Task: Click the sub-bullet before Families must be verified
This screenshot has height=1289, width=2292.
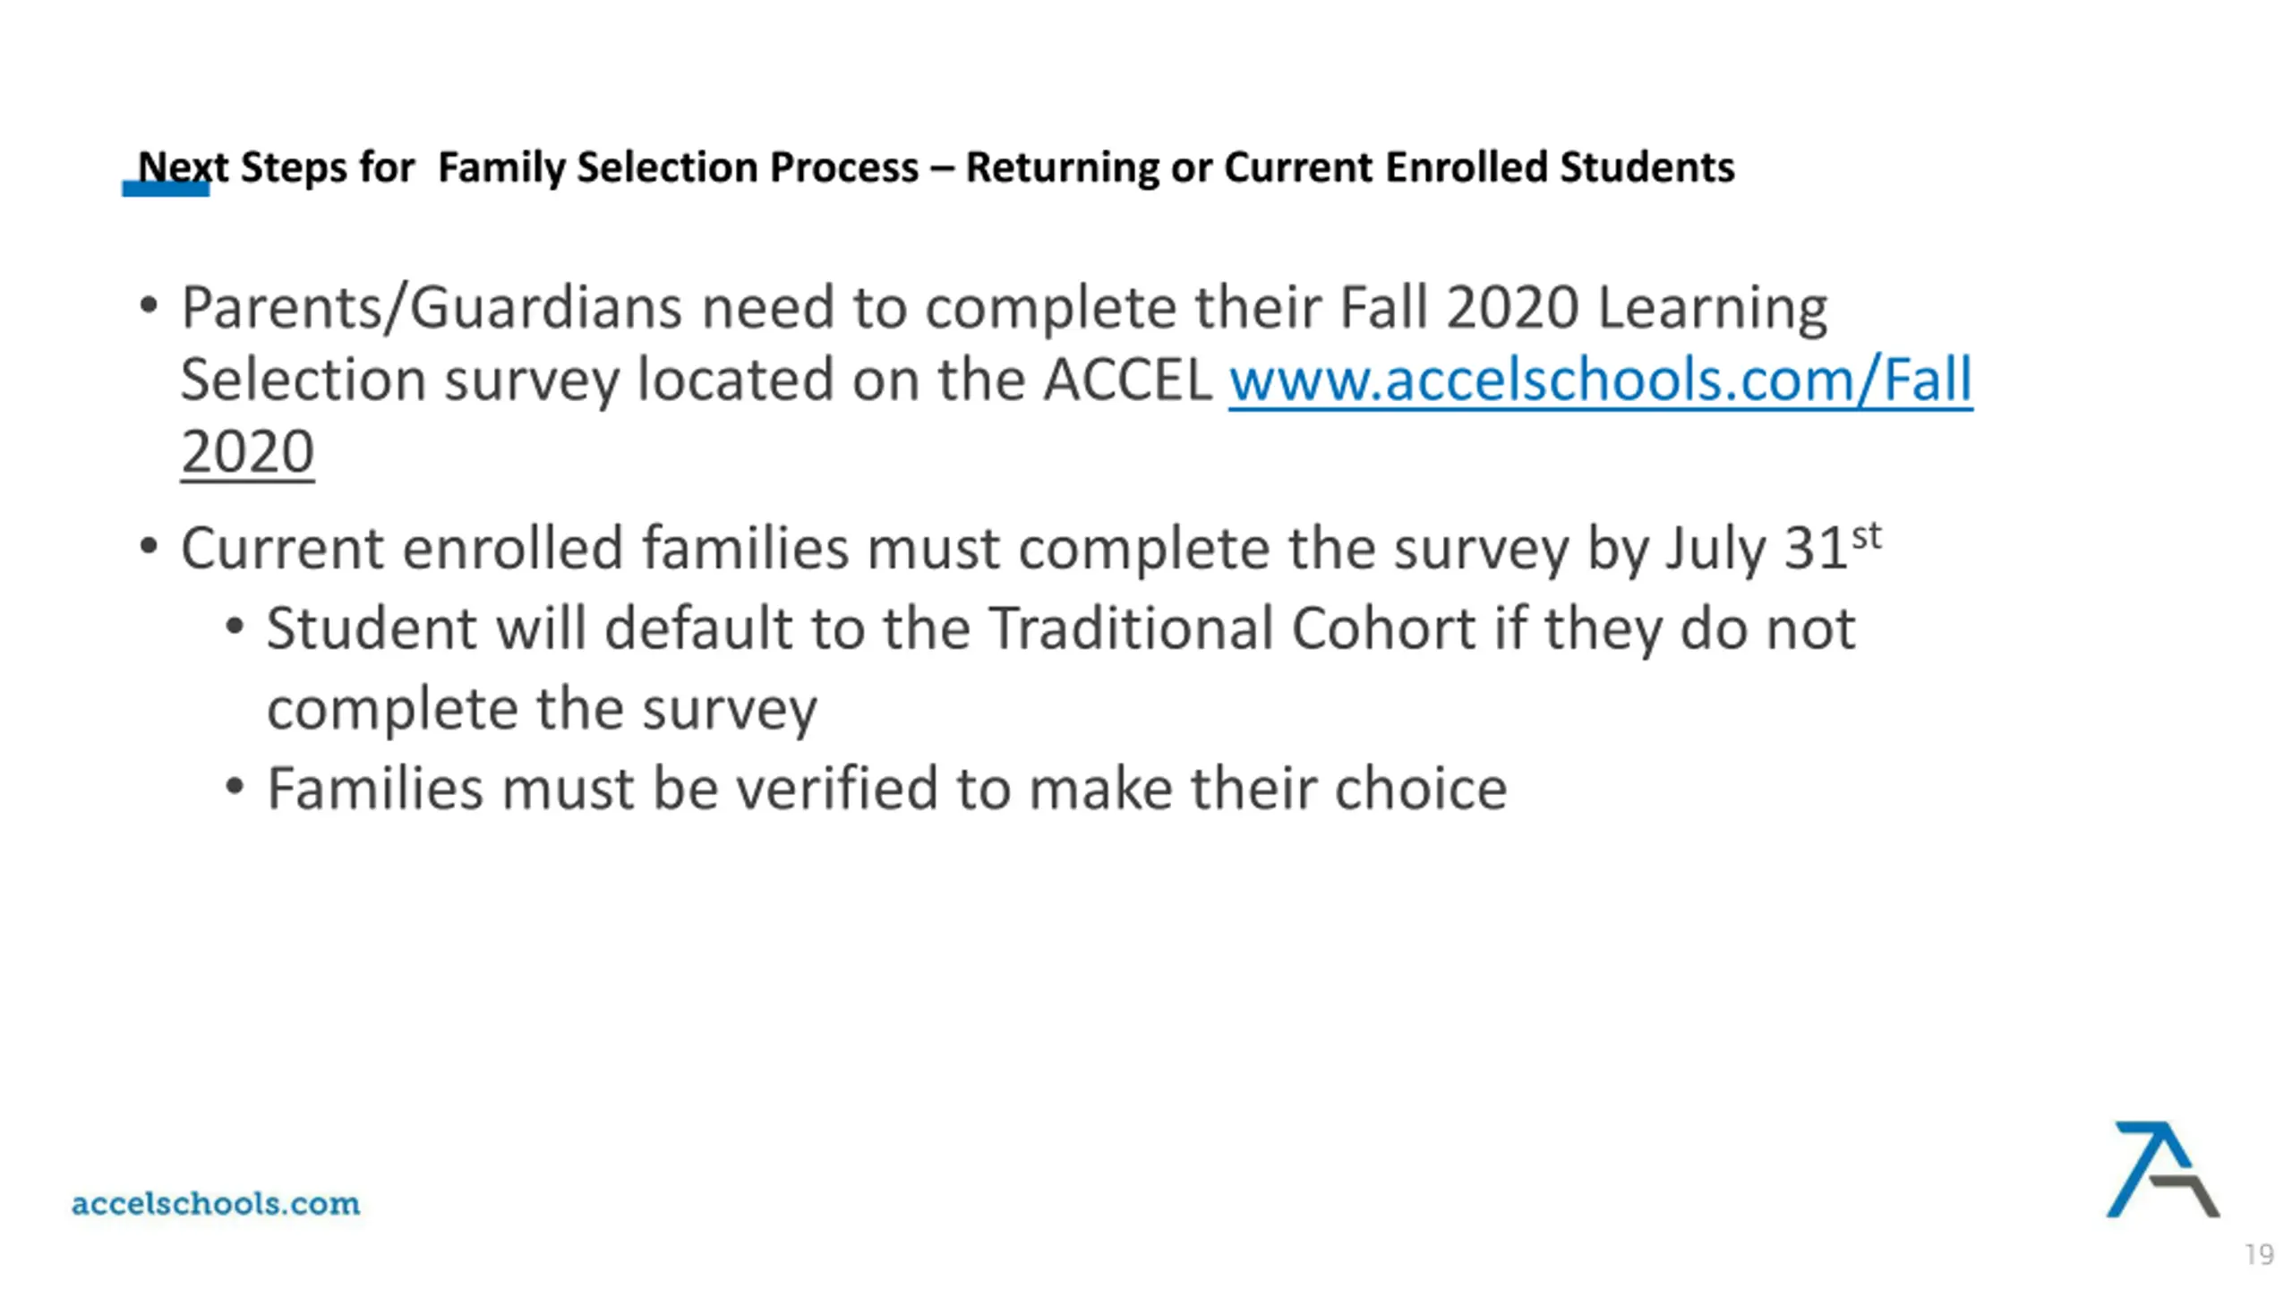Action: coord(235,787)
